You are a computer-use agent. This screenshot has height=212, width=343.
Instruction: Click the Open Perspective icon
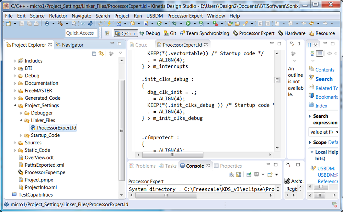[x=107, y=33]
